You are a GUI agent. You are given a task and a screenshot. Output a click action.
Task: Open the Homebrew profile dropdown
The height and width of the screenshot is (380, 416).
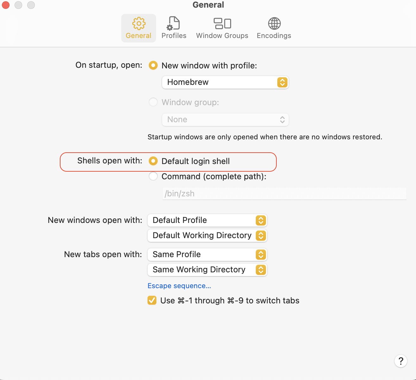(225, 82)
